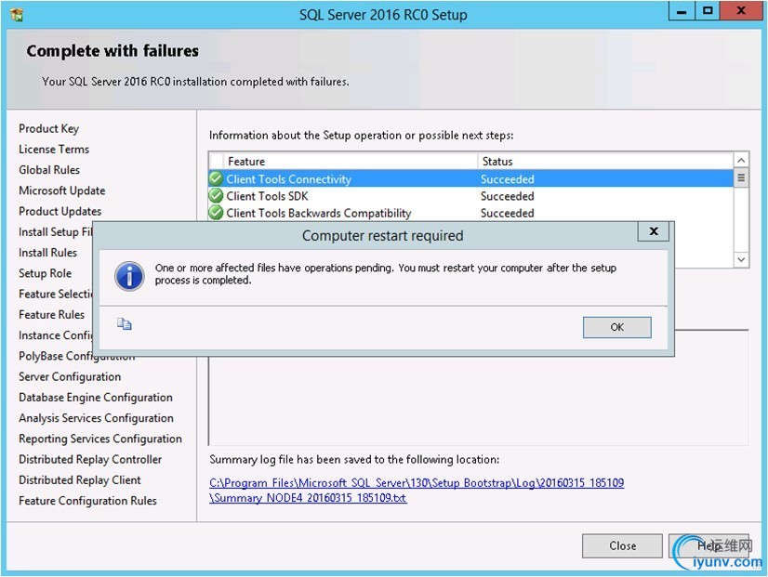This screenshot has width=768, height=577.
Task: Click the feature list scroll down arrow
Action: [741, 259]
